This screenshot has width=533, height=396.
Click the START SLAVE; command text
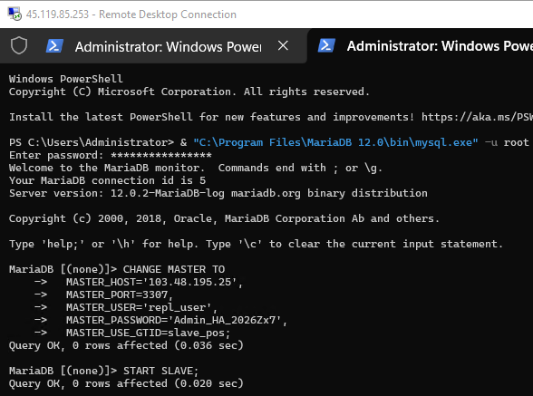pos(160,371)
